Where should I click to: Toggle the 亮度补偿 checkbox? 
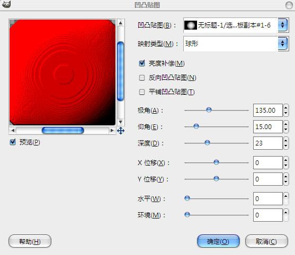[x=142, y=63]
